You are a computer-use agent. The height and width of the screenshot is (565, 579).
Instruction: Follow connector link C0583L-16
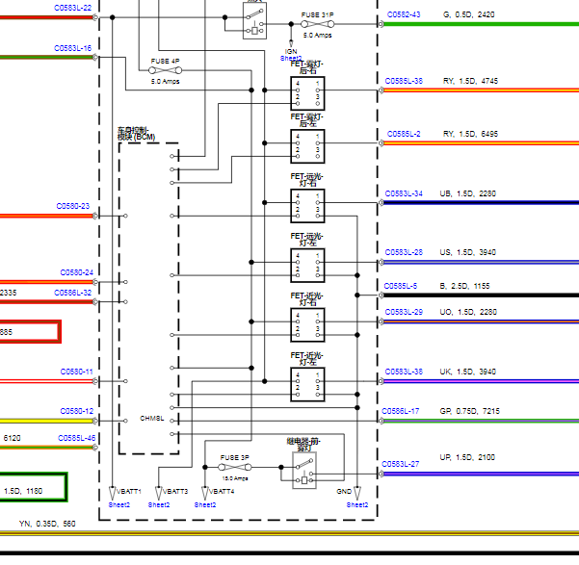click(x=73, y=48)
